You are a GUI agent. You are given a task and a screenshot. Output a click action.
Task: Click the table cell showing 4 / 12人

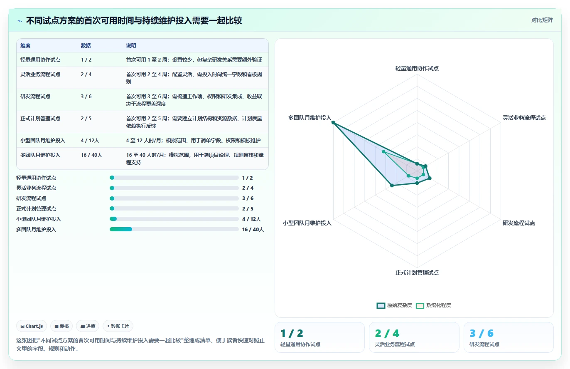[x=90, y=141]
